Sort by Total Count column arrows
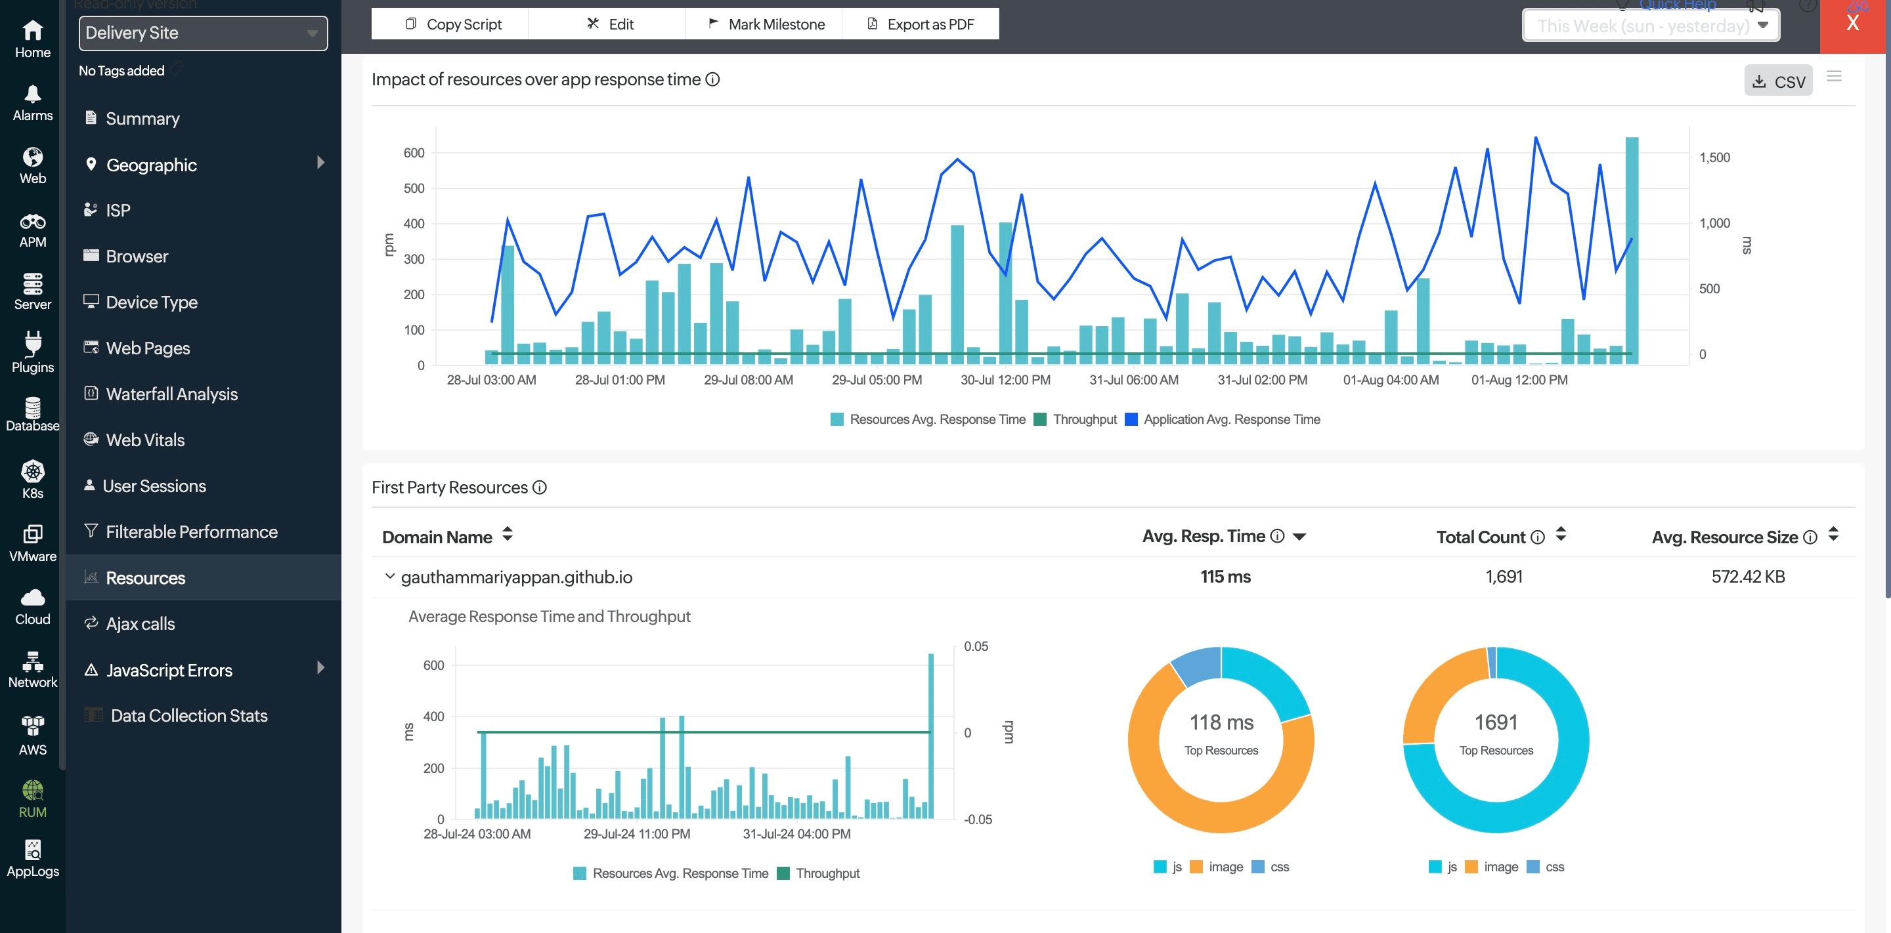Screen dimensions: 1891x933 [x=1561, y=535]
